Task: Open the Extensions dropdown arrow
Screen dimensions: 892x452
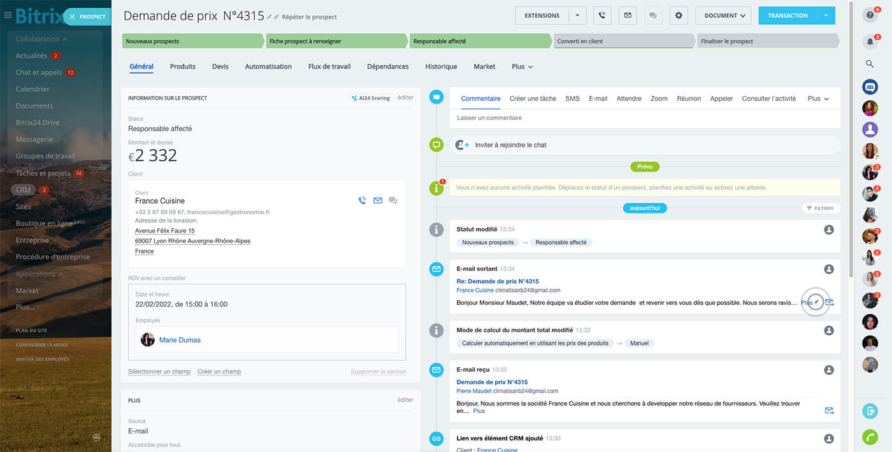Action: pyautogui.click(x=577, y=16)
